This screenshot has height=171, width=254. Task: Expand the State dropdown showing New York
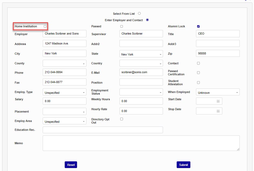141,54
